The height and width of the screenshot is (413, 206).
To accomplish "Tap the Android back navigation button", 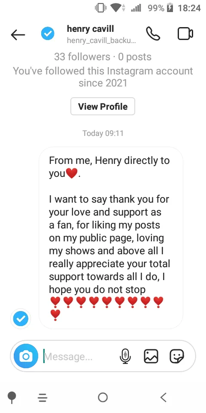I will [x=164, y=397].
